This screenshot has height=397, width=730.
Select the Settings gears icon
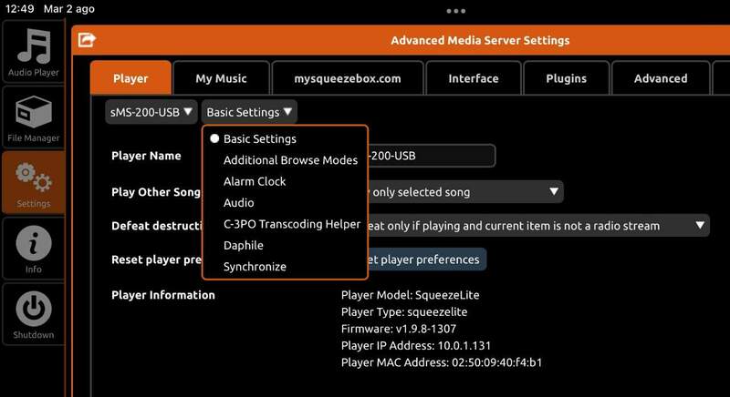click(x=33, y=183)
